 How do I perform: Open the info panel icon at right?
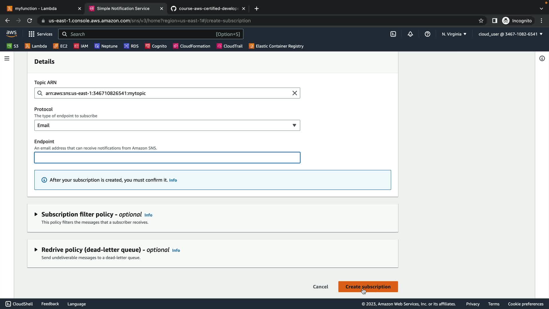542,58
